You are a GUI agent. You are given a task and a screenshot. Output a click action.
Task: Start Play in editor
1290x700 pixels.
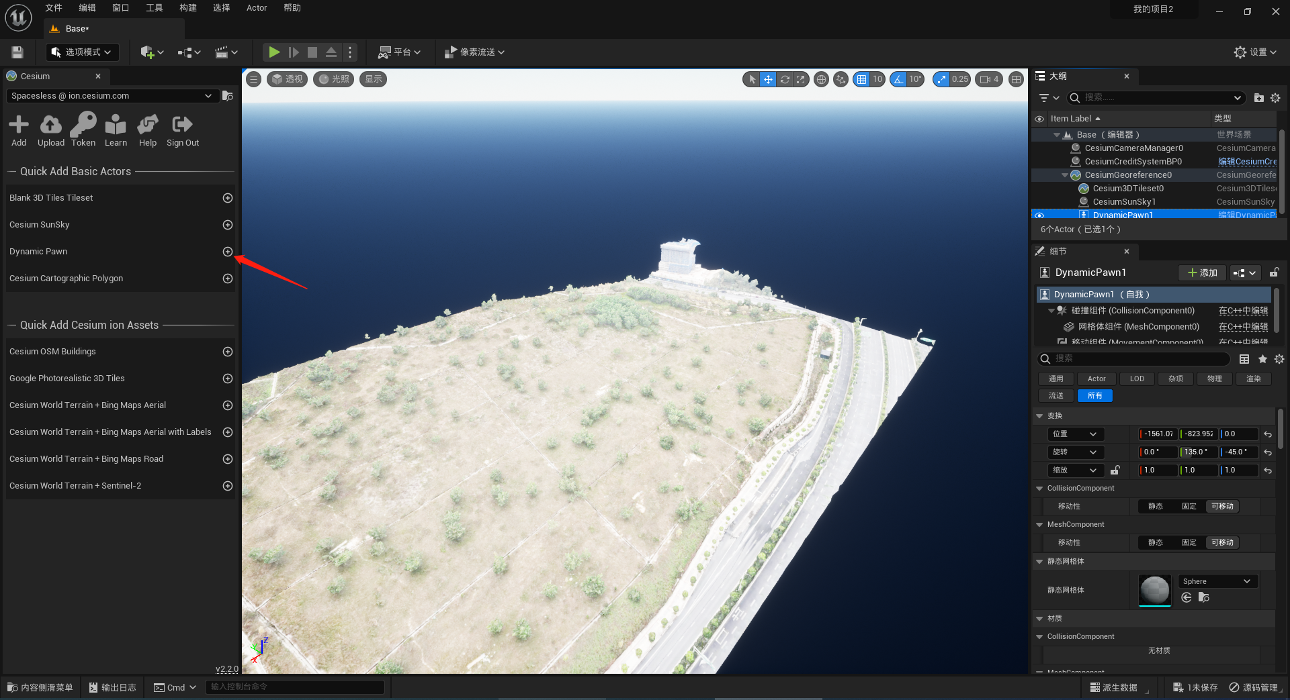[274, 52]
